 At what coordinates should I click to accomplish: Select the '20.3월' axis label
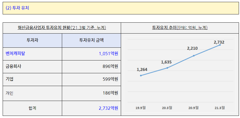click(x=167, y=108)
